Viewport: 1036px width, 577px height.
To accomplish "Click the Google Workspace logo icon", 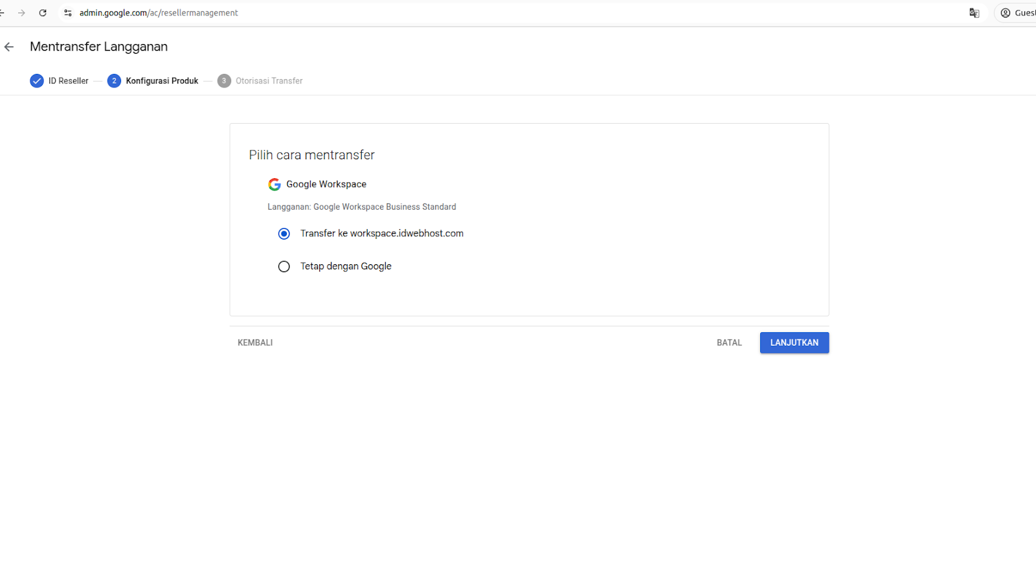I will click(274, 184).
